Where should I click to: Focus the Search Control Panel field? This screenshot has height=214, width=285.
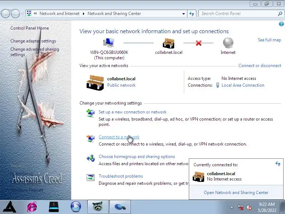coord(238,14)
